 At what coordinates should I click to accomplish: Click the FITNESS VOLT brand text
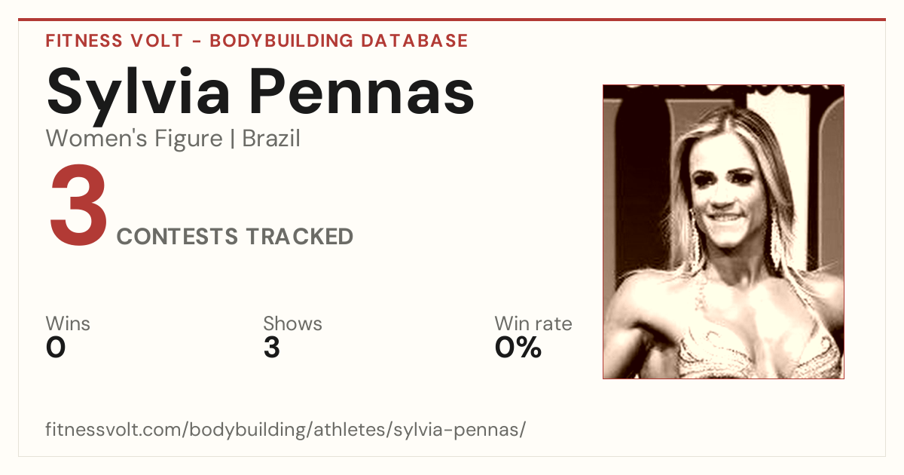coord(115,41)
